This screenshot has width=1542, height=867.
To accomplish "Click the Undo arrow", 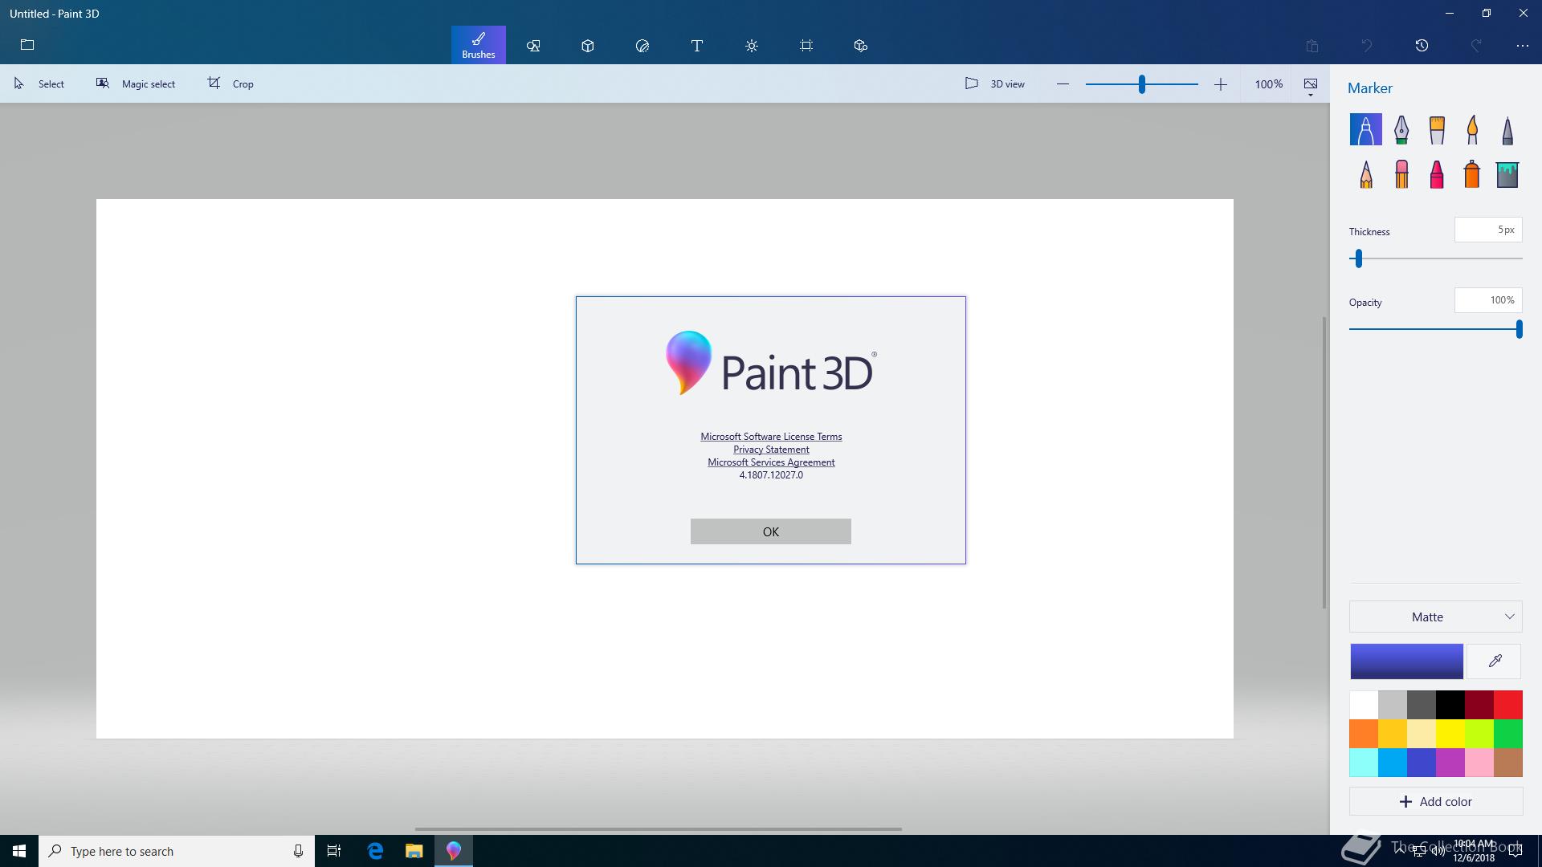I will click(x=1367, y=46).
